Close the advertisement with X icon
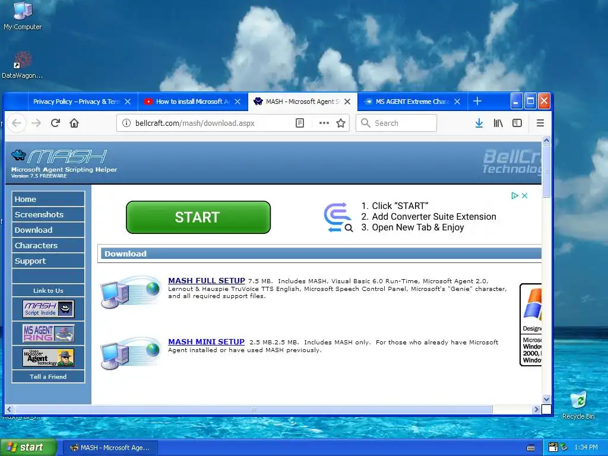Image resolution: width=608 pixels, height=456 pixels. (525, 195)
